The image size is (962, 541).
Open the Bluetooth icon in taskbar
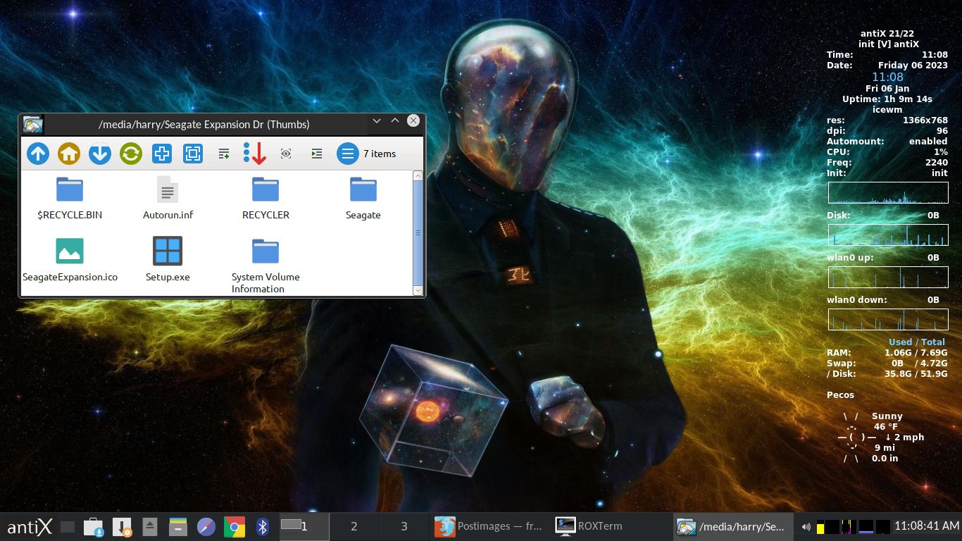[263, 526]
